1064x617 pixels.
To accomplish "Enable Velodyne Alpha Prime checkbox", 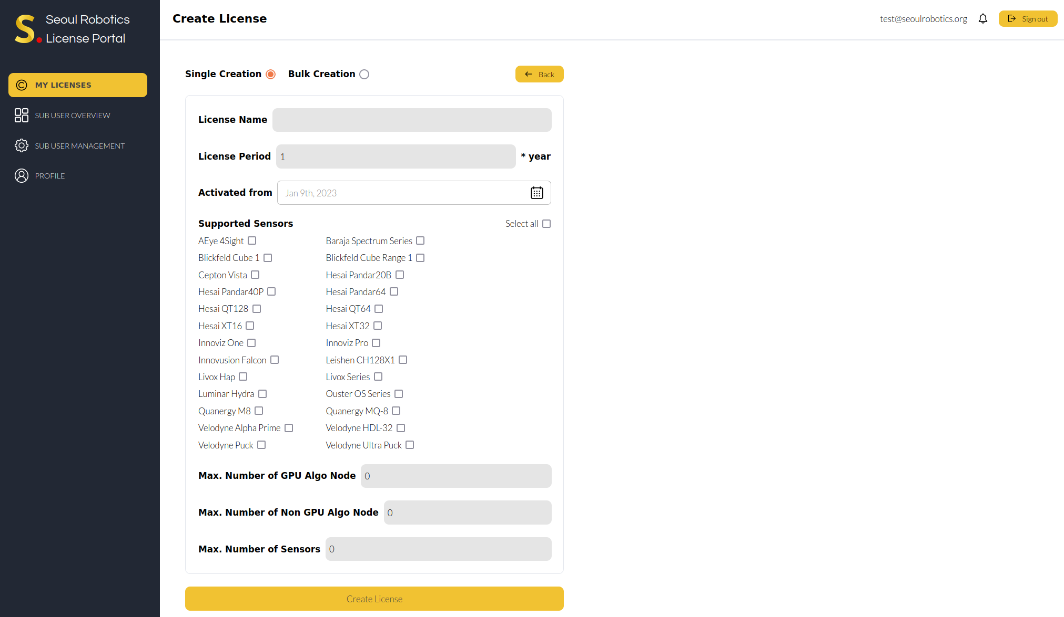I will 289,428.
